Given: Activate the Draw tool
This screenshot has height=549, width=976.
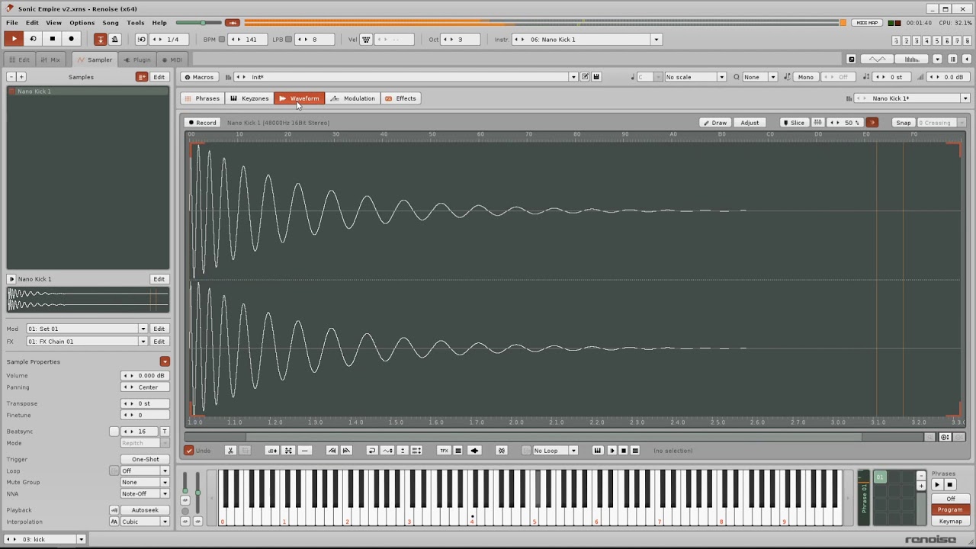Looking at the screenshot, I should pyautogui.click(x=715, y=123).
